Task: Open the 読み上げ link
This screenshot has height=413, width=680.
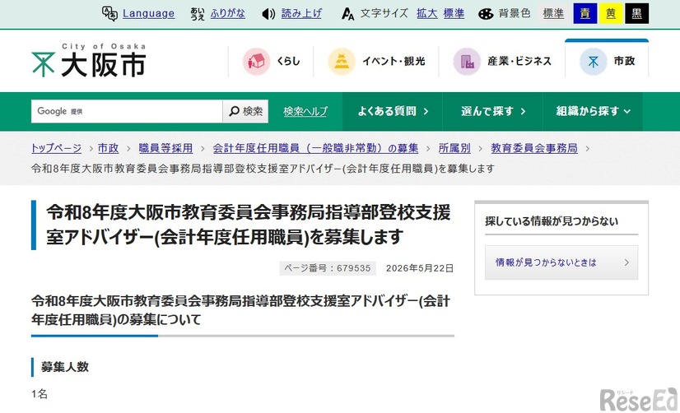Action: coord(301,13)
